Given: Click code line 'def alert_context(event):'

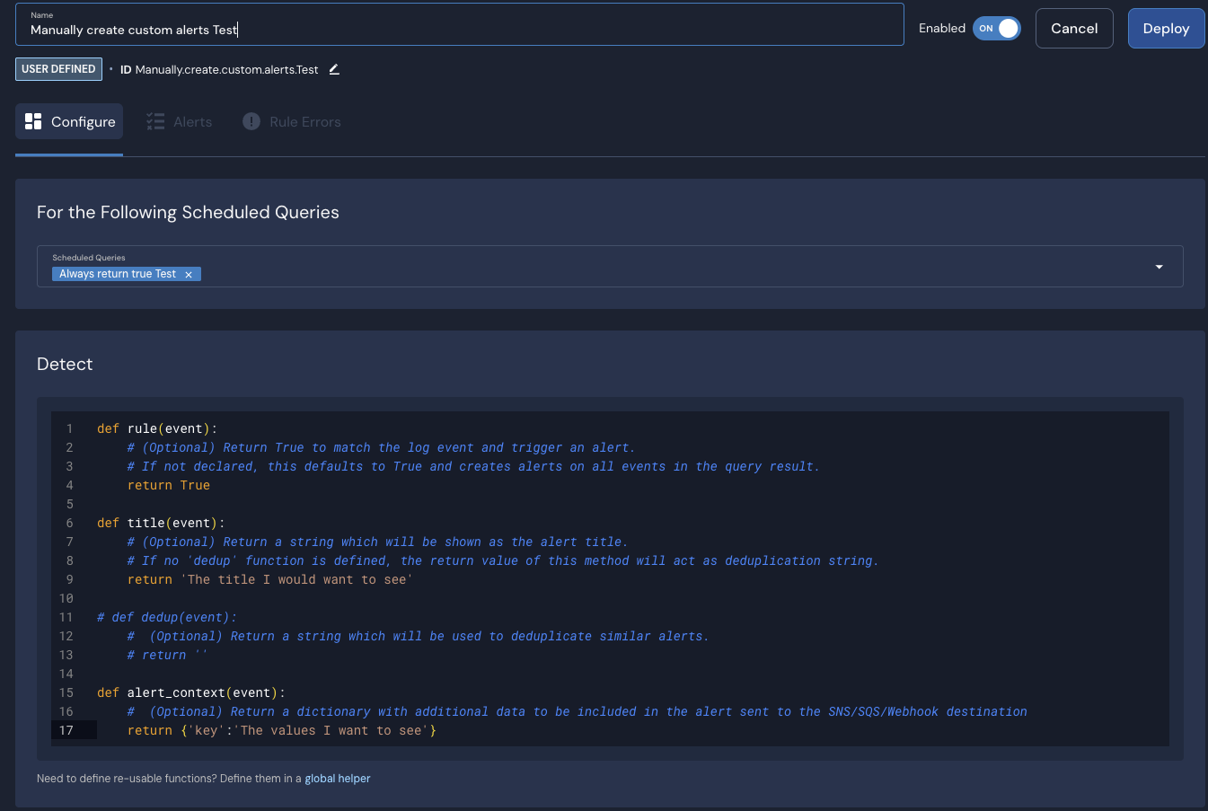Looking at the screenshot, I should coord(191,692).
